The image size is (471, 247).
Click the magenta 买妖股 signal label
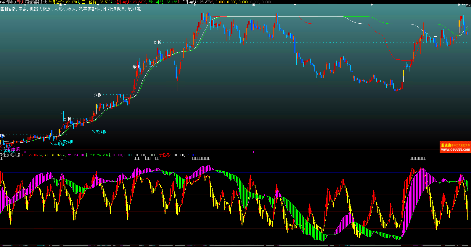tap(16, 149)
